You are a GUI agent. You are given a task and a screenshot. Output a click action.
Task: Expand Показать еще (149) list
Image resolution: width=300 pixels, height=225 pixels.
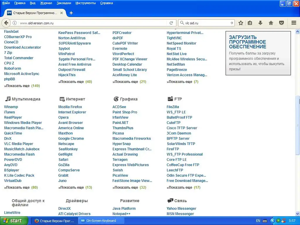tap(22, 86)
